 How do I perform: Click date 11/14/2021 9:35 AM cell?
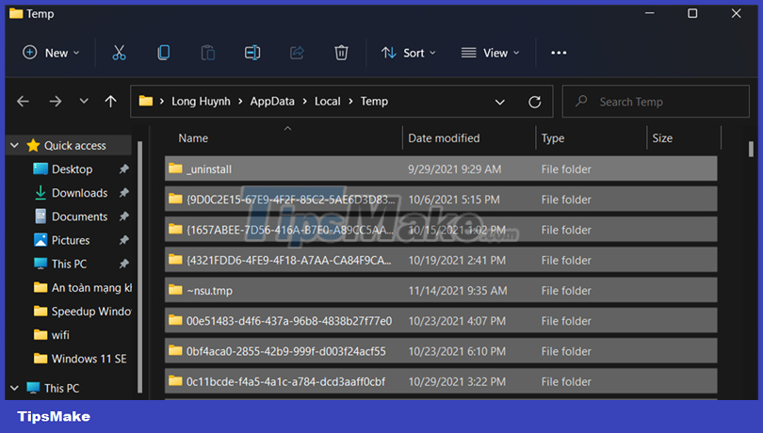coord(458,291)
